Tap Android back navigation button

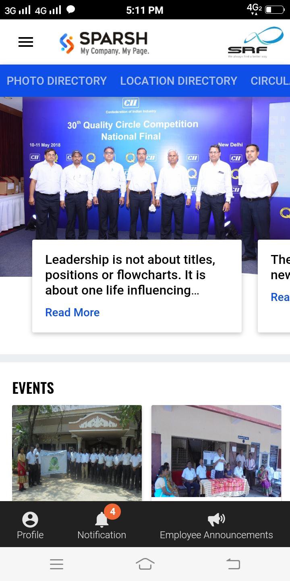coord(233,564)
